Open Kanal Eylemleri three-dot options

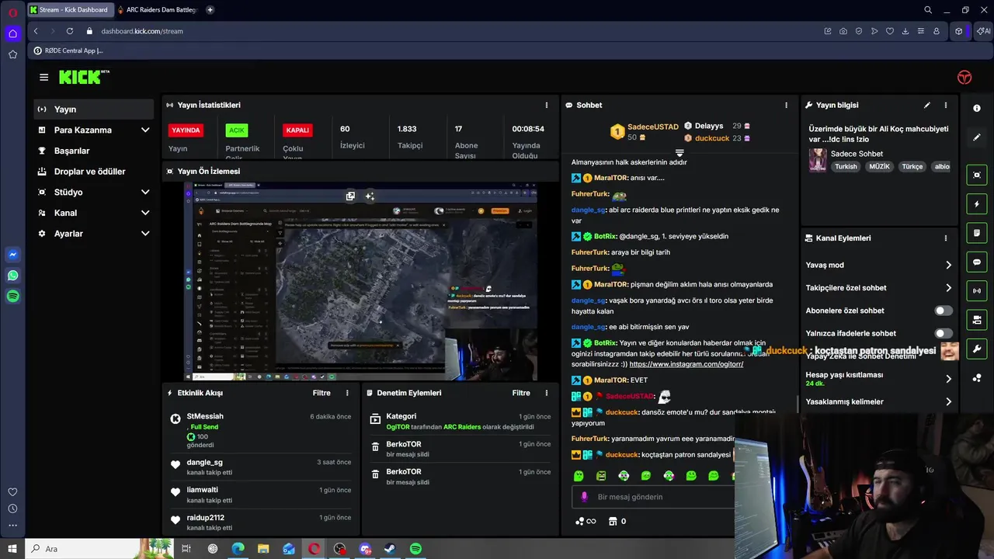(945, 238)
